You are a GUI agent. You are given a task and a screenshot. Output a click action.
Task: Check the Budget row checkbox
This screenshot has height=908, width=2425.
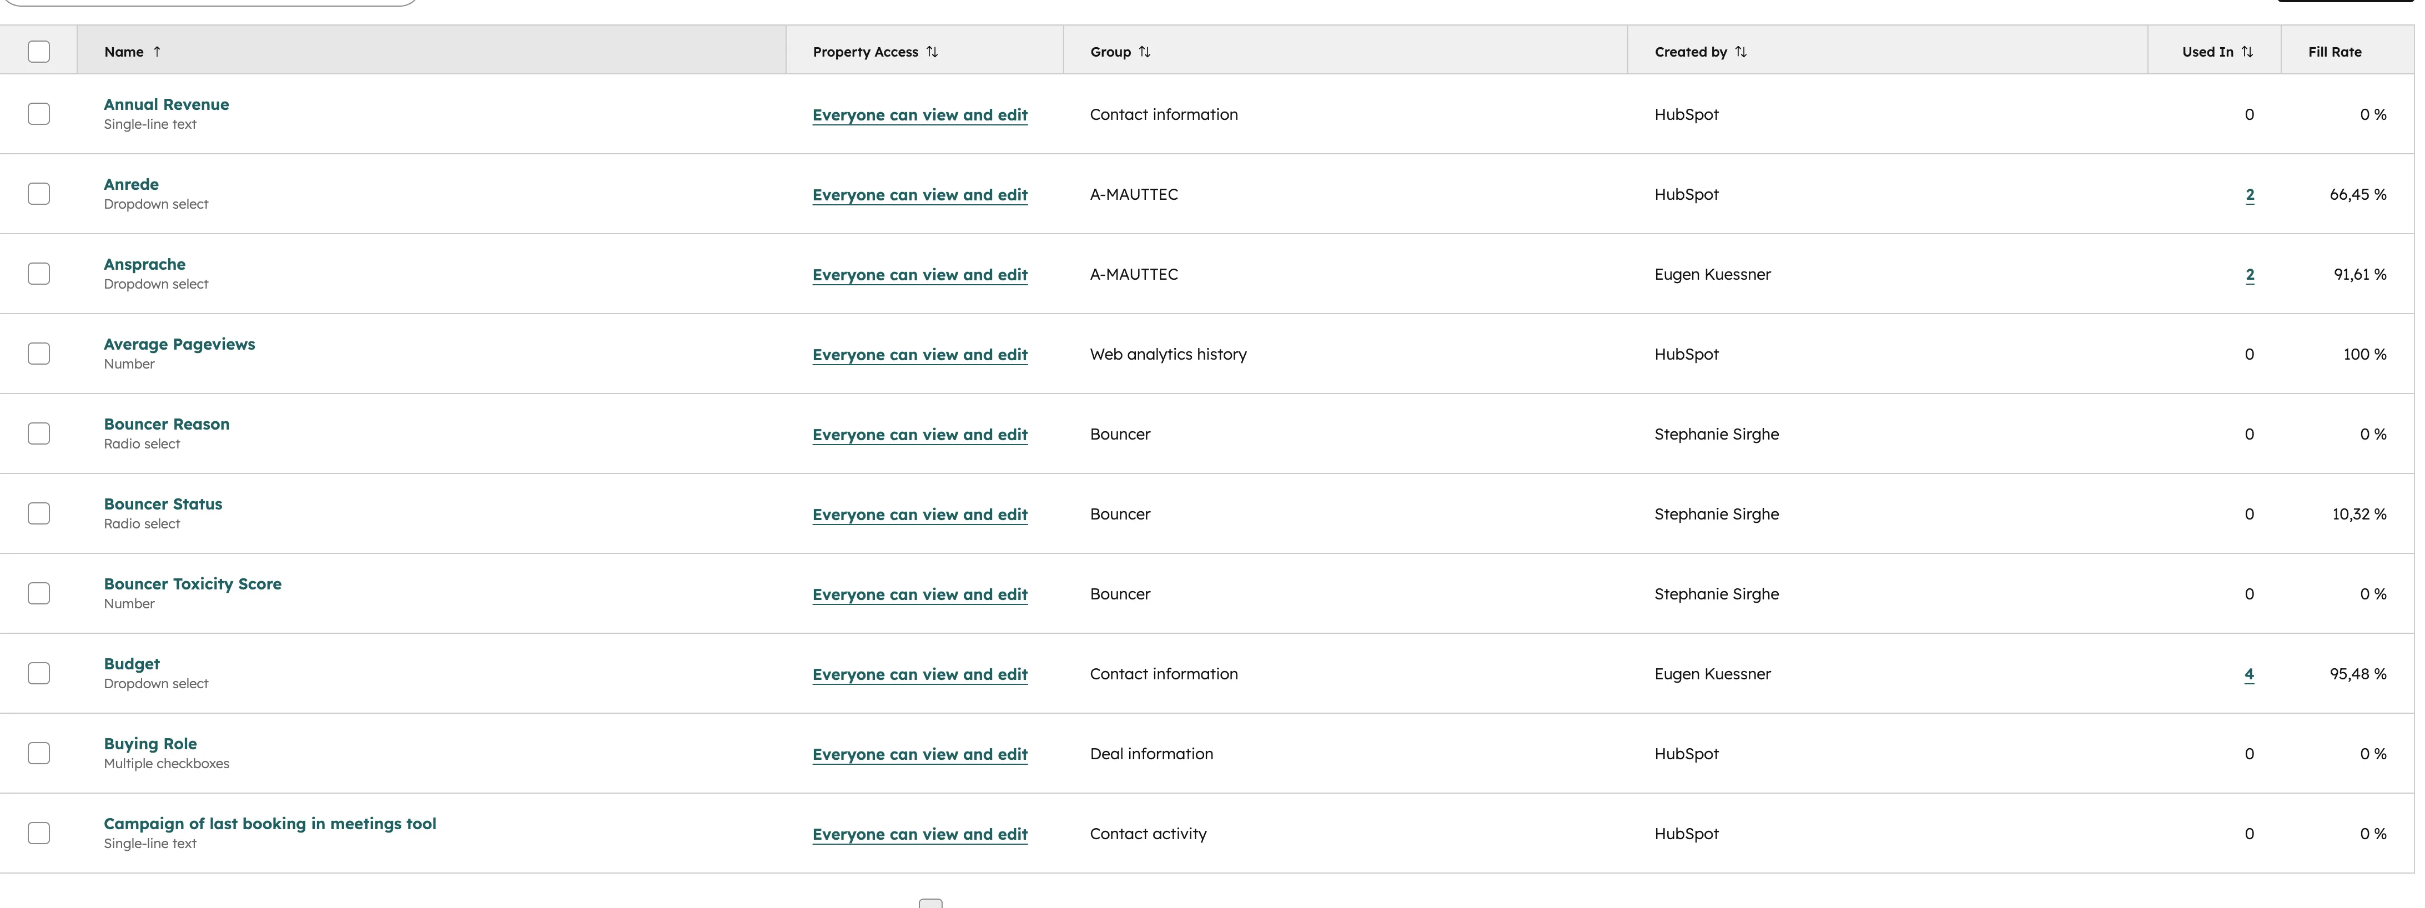click(x=39, y=673)
